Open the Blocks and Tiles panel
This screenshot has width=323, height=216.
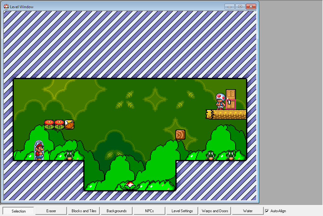pyautogui.click(x=84, y=211)
